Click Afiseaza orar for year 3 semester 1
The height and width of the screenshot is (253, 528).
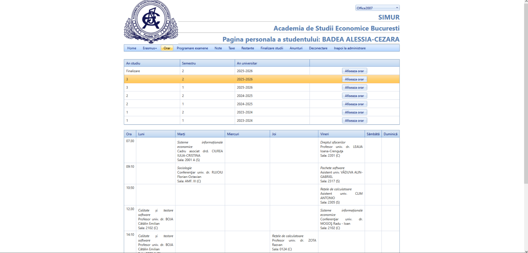(x=354, y=87)
